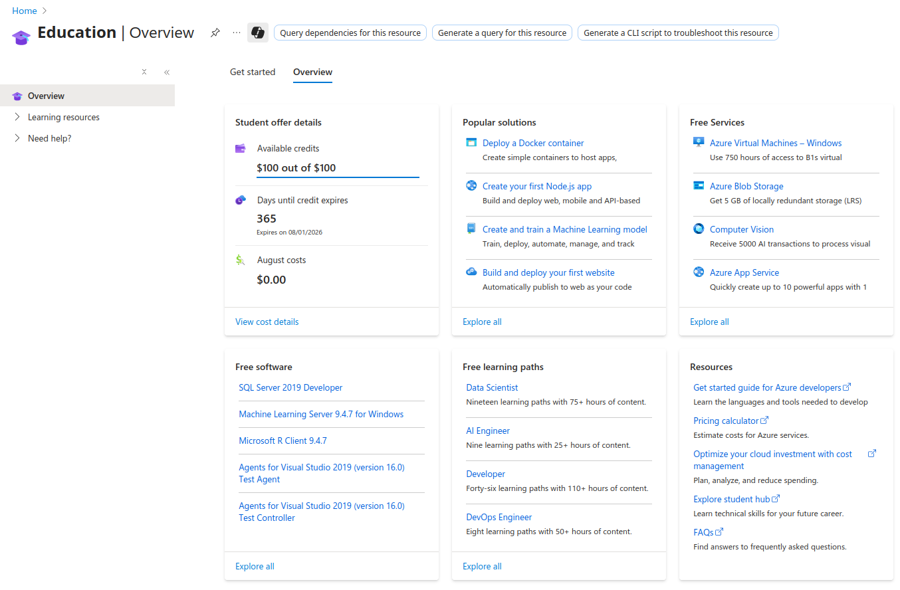Open Visual Studio 2019 Test Agent link
Screen dimensions: 900x590
(x=322, y=473)
